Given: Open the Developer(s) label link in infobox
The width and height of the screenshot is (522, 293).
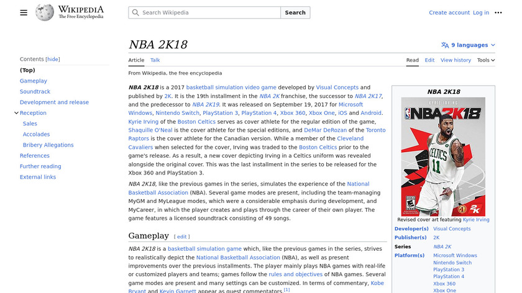Looking at the screenshot, I should [411, 229].
